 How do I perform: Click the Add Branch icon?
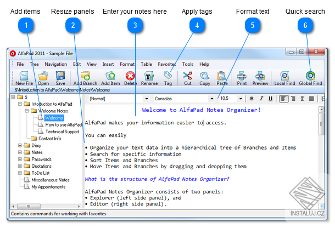[86, 76]
